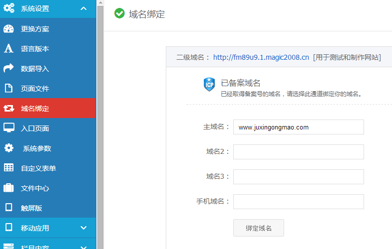Click the table icon for 自定义表单
392x249 pixels.
[x=8, y=168]
